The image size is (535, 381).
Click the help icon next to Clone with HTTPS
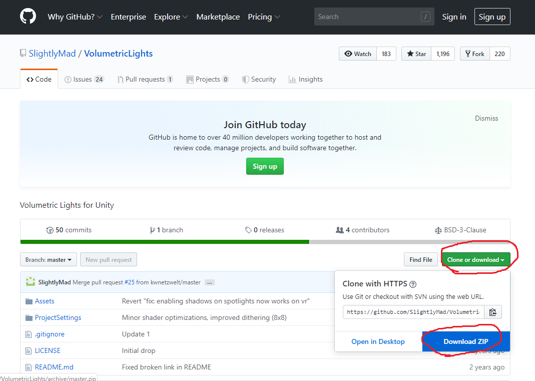413,284
